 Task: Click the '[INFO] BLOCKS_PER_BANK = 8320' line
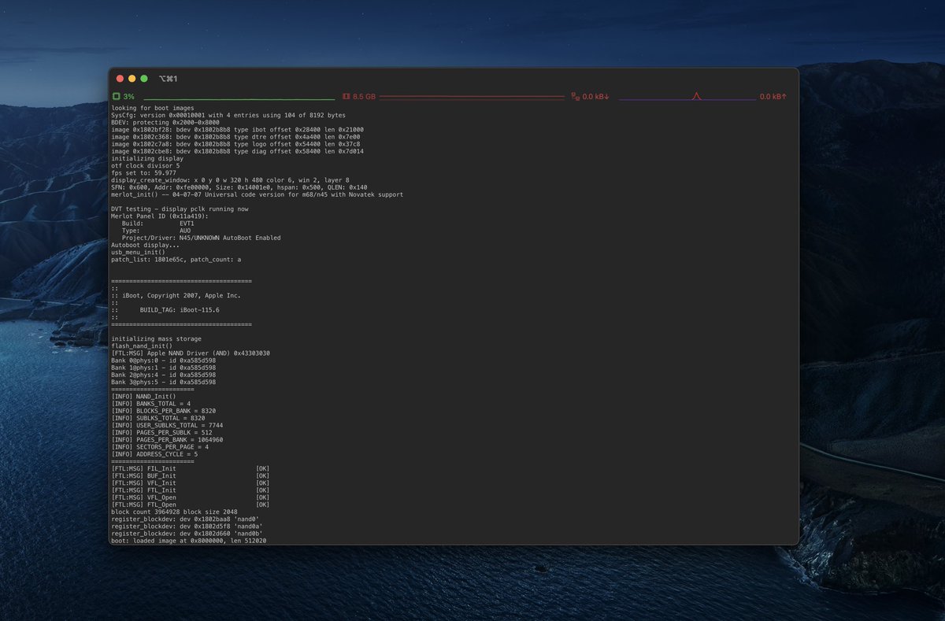[164, 410]
